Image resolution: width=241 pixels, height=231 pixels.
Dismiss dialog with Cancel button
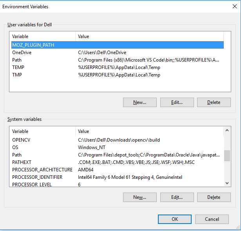(x=212, y=219)
